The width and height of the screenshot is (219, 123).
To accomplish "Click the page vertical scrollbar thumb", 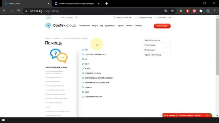I will click(217, 47).
